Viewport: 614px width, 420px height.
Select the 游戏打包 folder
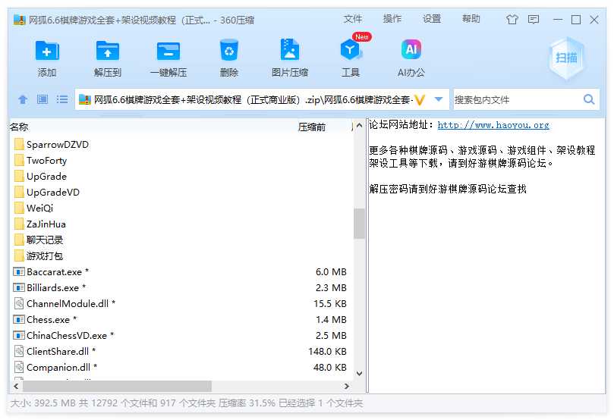[39, 255]
